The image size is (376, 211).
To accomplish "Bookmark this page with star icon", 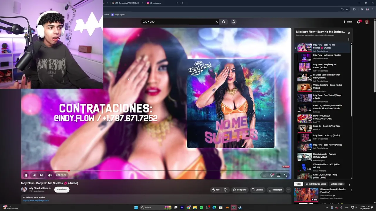I will 347,9.
